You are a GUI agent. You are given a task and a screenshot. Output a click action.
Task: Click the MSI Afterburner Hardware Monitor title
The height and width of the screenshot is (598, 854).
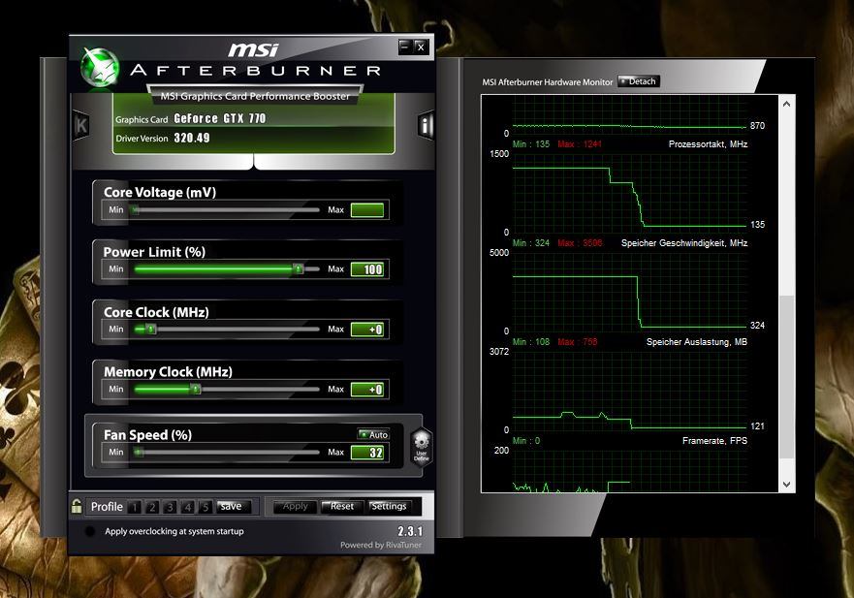(x=547, y=82)
